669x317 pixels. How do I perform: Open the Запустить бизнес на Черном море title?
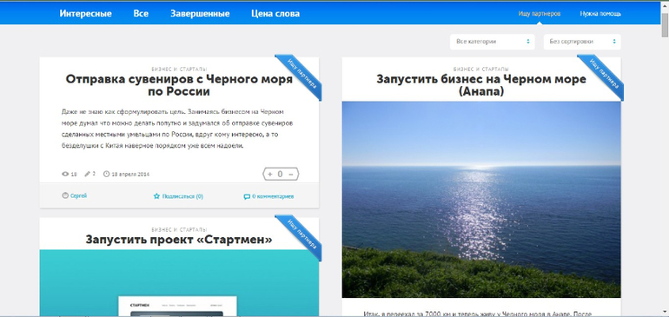(481, 85)
